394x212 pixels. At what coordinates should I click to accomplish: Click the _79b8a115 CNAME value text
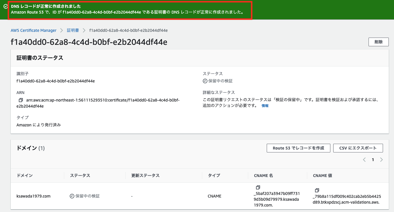[347, 199]
